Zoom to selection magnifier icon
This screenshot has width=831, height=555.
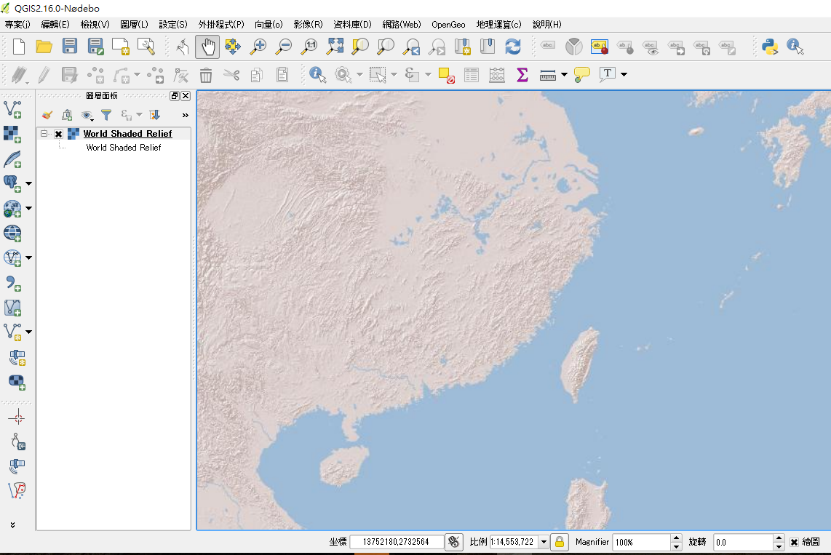click(360, 47)
